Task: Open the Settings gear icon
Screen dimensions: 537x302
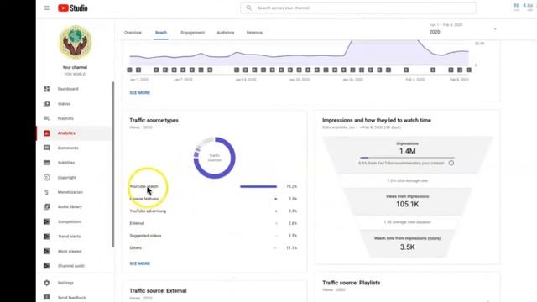Action: pyautogui.click(x=47, y=283)
